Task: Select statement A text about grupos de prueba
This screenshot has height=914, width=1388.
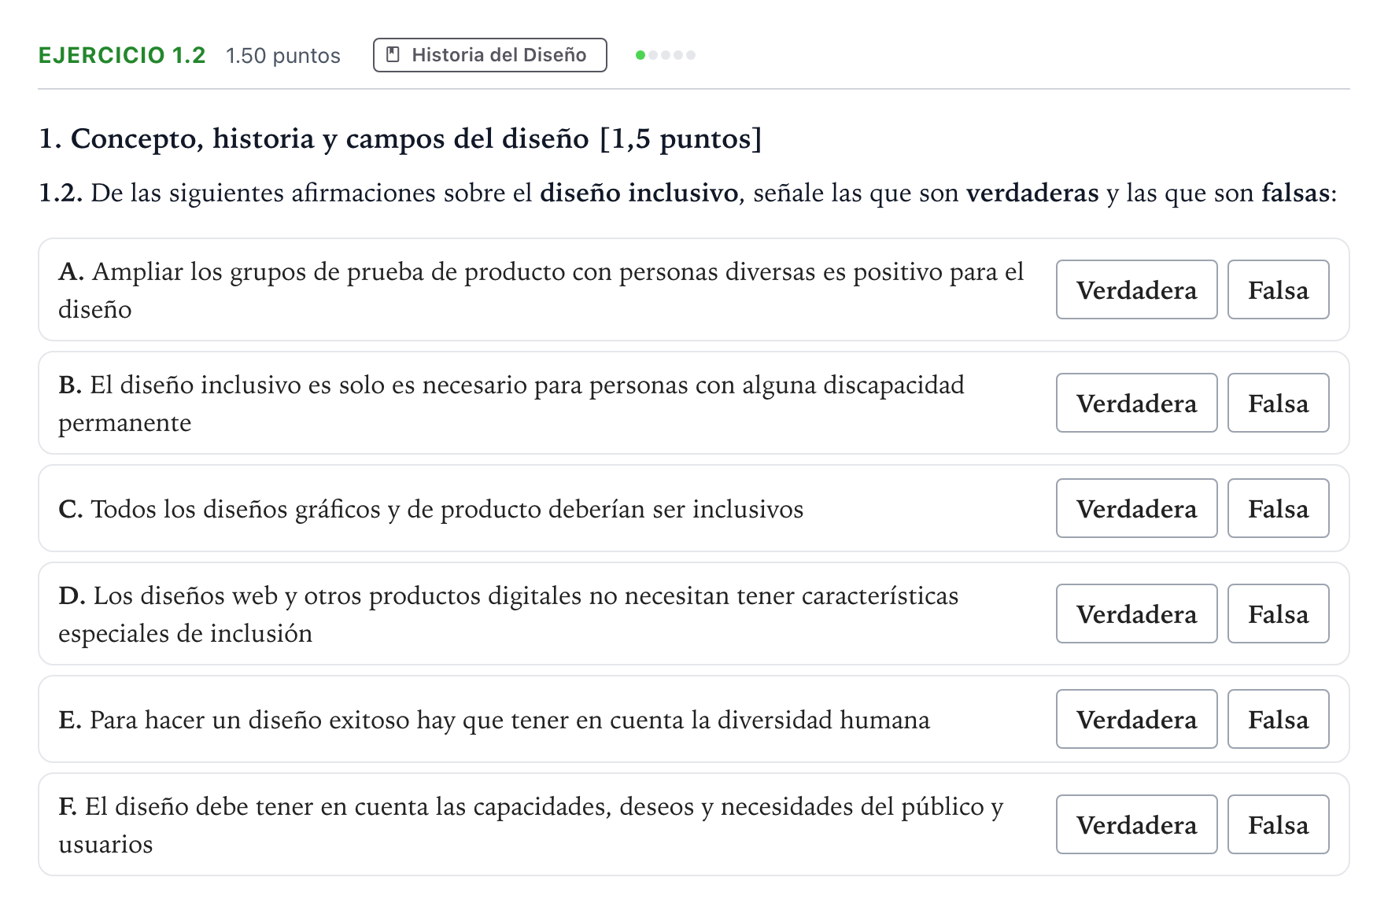Action: 541,290
